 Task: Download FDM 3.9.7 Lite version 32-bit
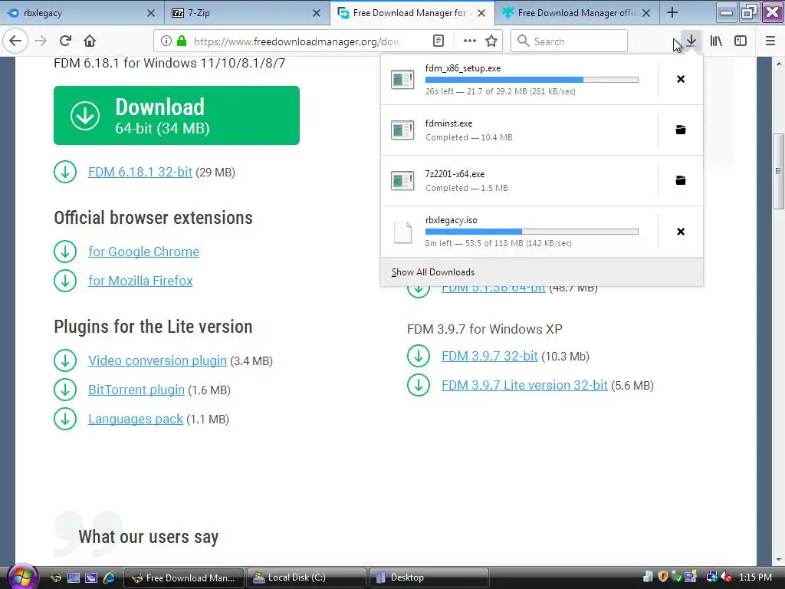pos(524,385)
